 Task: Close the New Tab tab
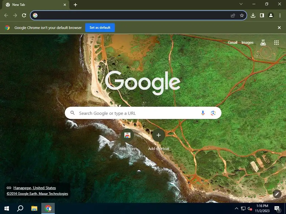point(65,5)
